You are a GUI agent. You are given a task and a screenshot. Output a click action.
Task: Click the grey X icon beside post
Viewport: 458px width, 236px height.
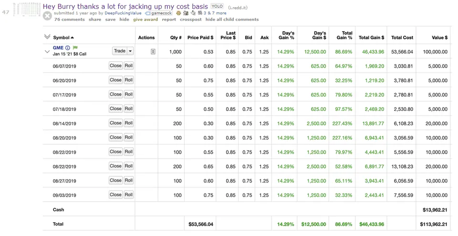click(x=47, y=16)
